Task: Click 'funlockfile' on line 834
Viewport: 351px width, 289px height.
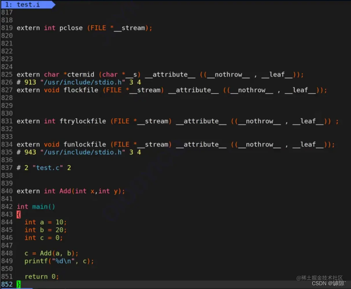Action: click(85, 144)
